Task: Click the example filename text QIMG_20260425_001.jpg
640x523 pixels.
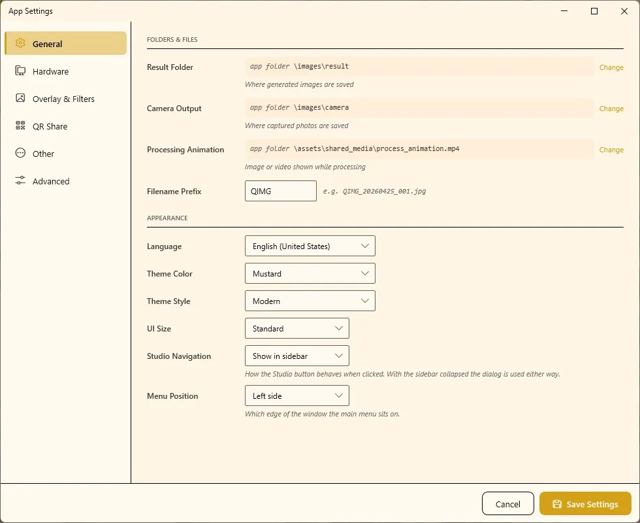Action: click(x=384, y=191)
